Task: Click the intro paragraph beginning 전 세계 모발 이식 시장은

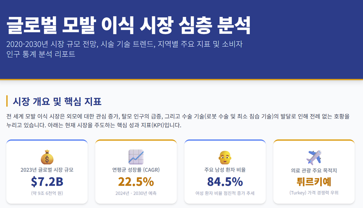Action: click(x=178, y=120)
